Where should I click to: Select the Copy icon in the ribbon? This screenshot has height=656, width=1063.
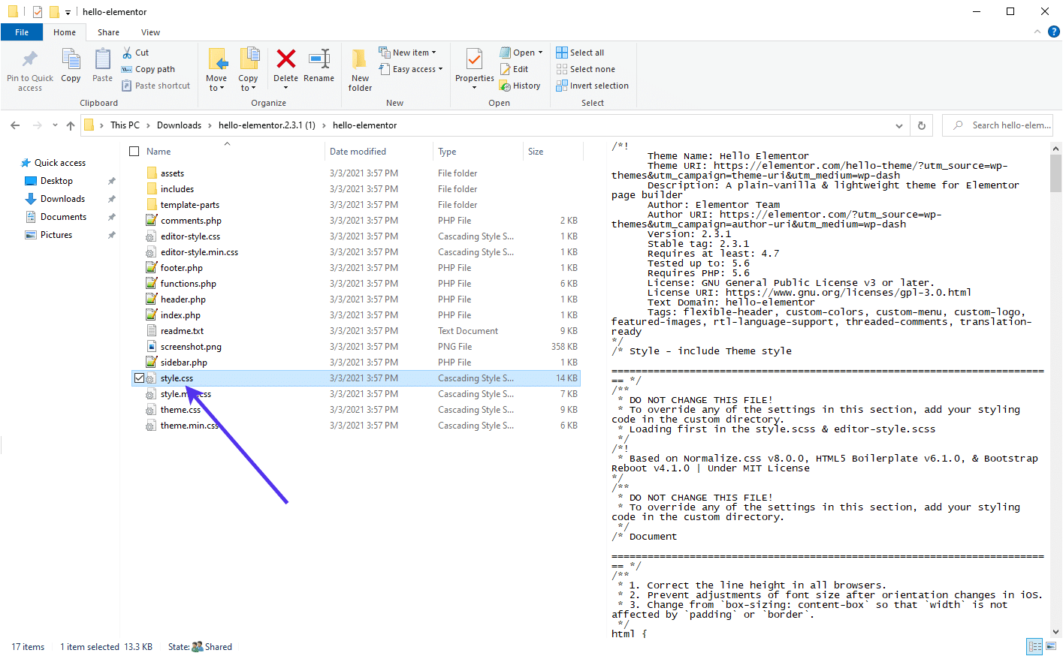[x=71, y=66]
